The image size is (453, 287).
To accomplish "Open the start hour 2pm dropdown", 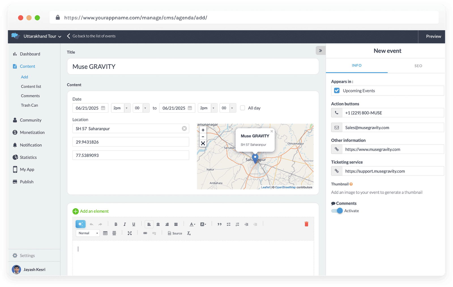I will pos(121,108).
